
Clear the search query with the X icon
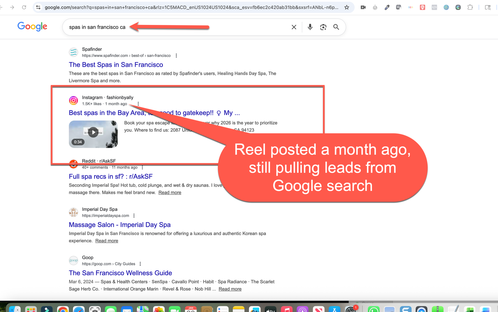(x=294, y=27)
